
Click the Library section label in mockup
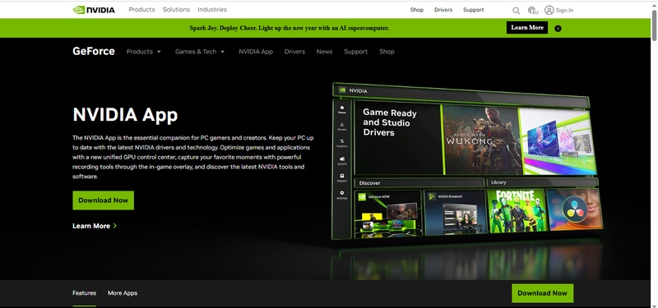pyautogui.click(x=498, y=182)
